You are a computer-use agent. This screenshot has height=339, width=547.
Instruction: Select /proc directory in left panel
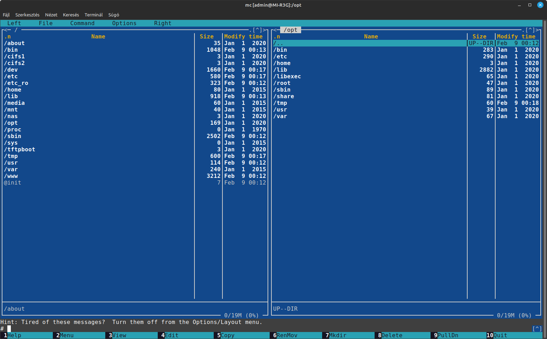click(135, 129)
